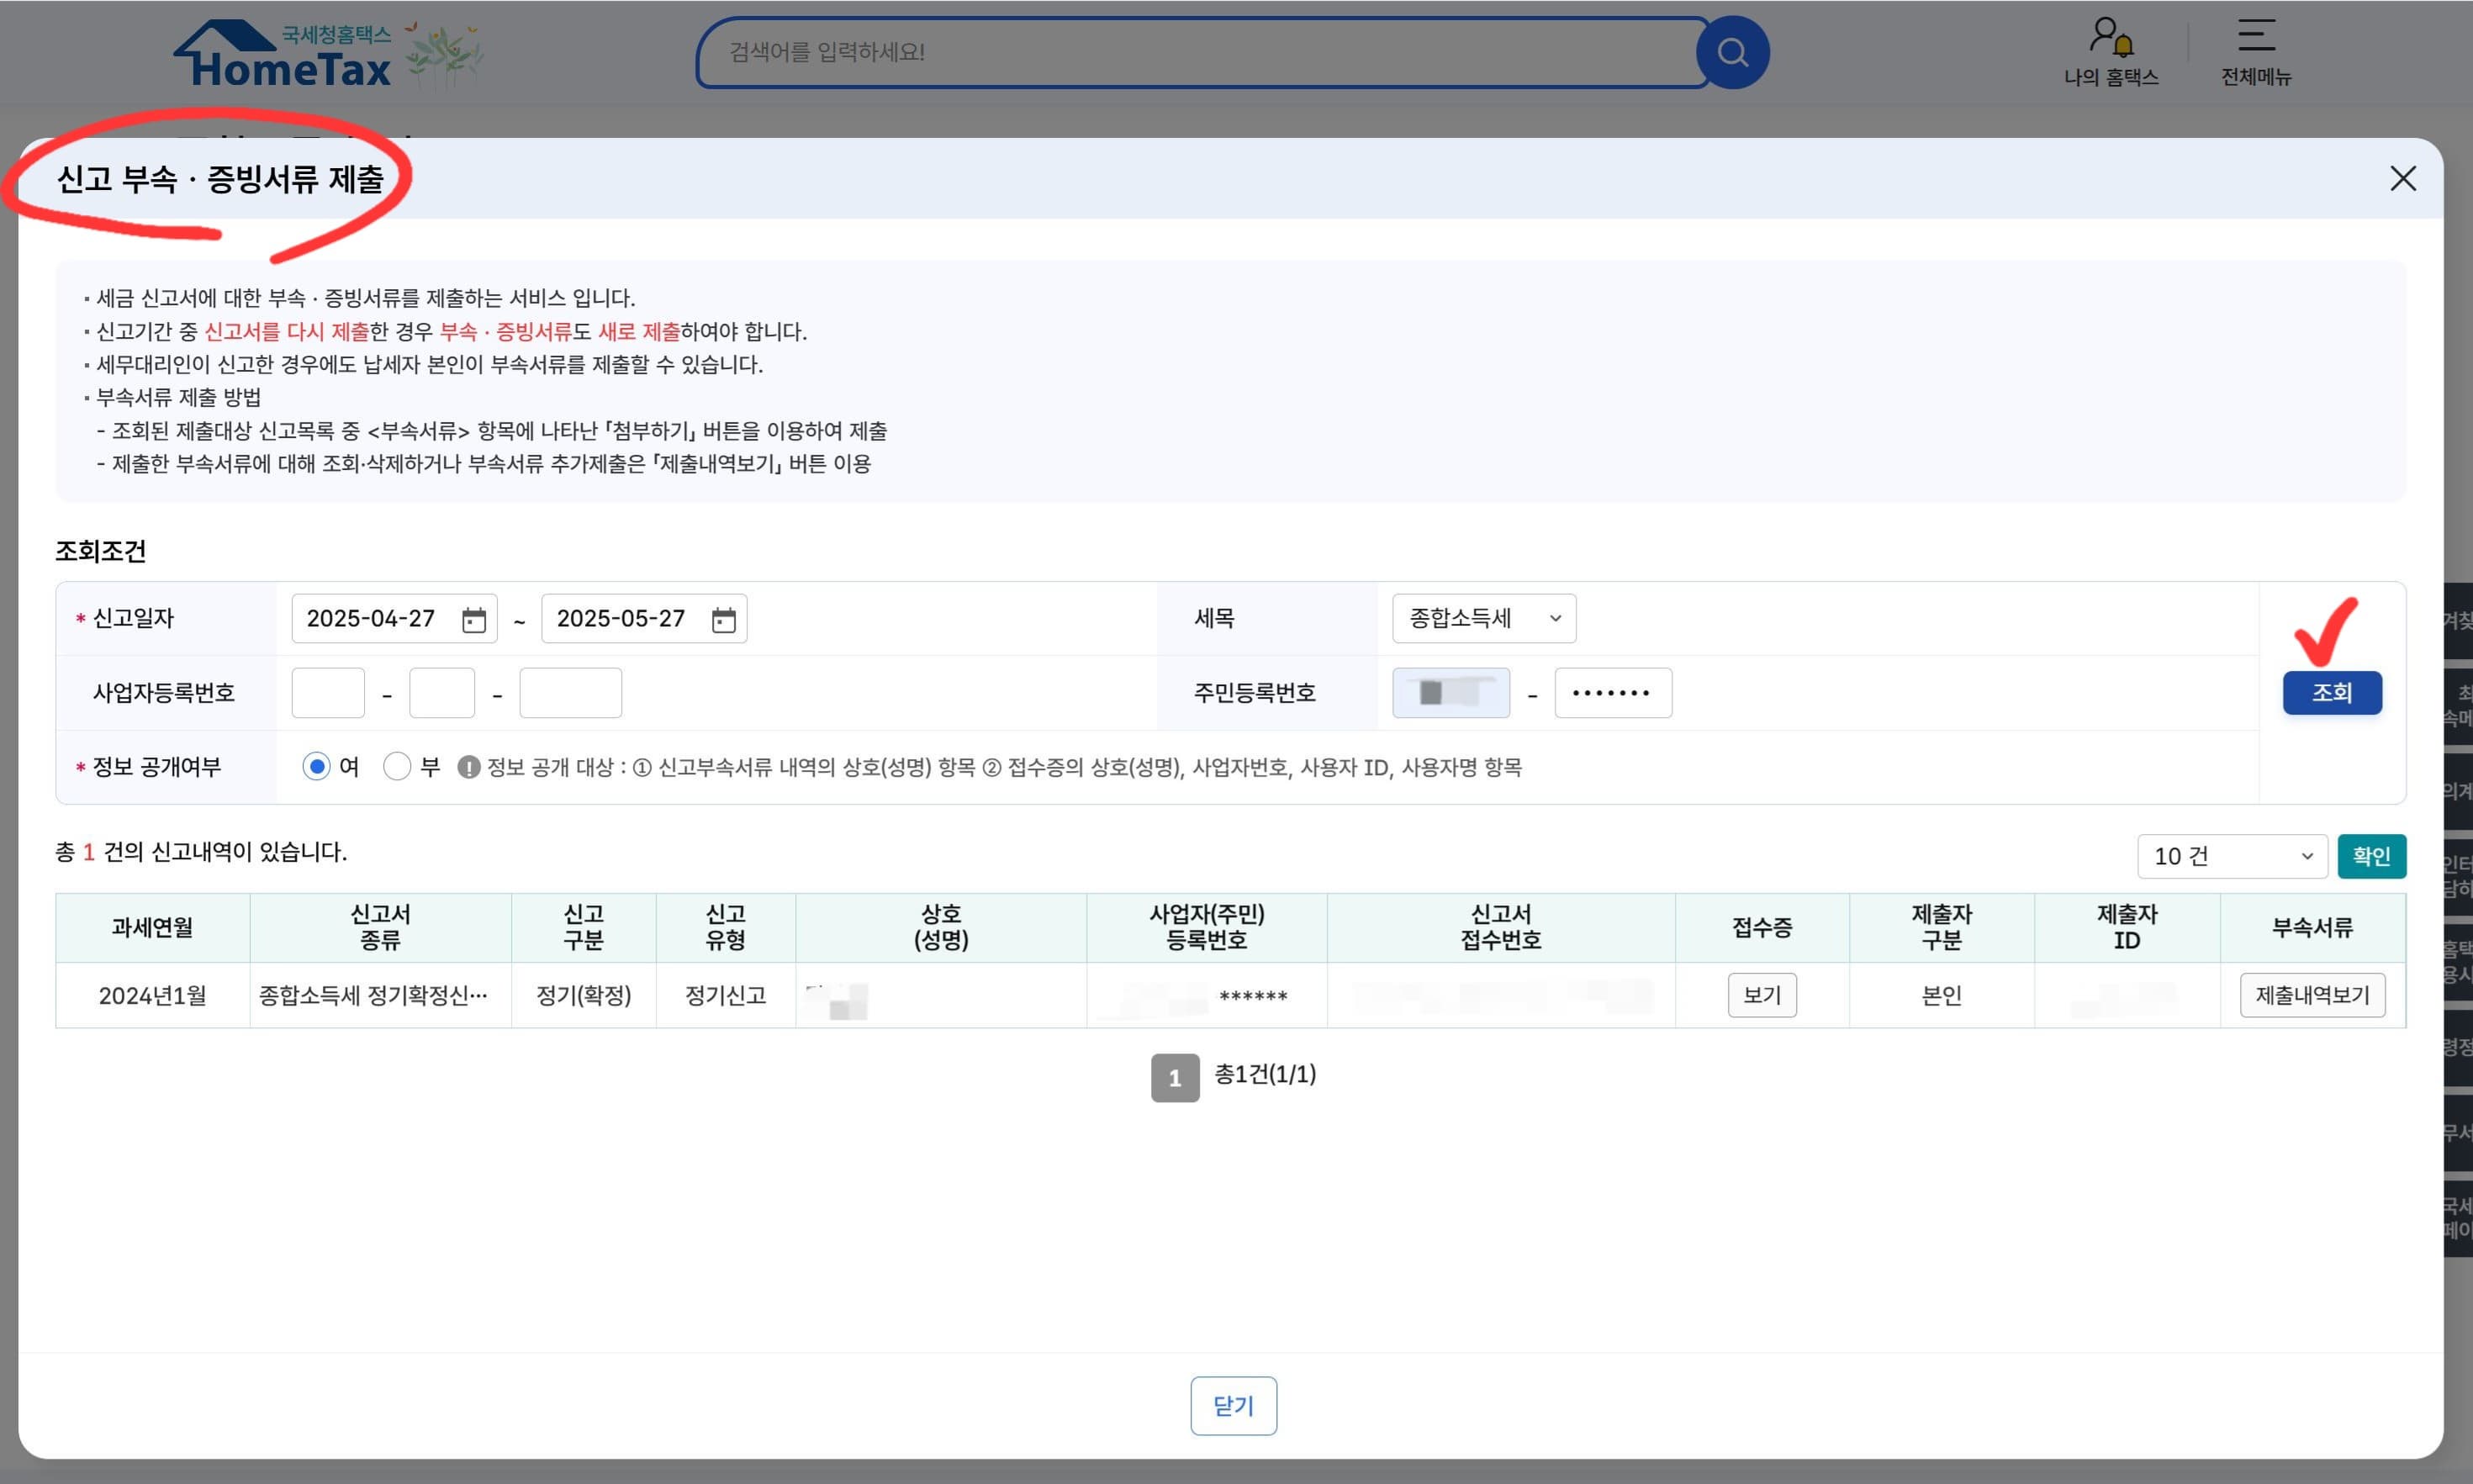The image size is (2473, 1484).
Task: Select the 부 radio button
Action: (397, 767)
